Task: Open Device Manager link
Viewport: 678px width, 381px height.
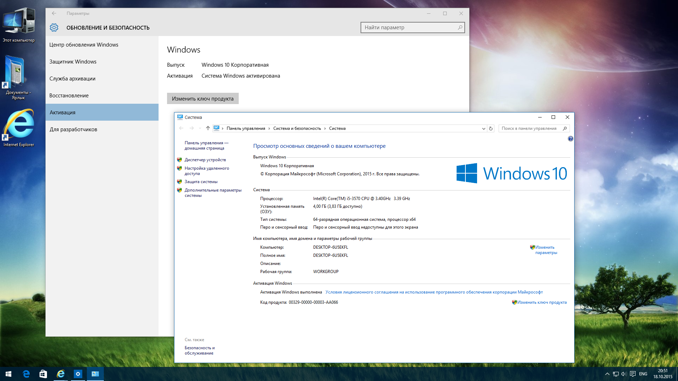Action: coord(205,160)
